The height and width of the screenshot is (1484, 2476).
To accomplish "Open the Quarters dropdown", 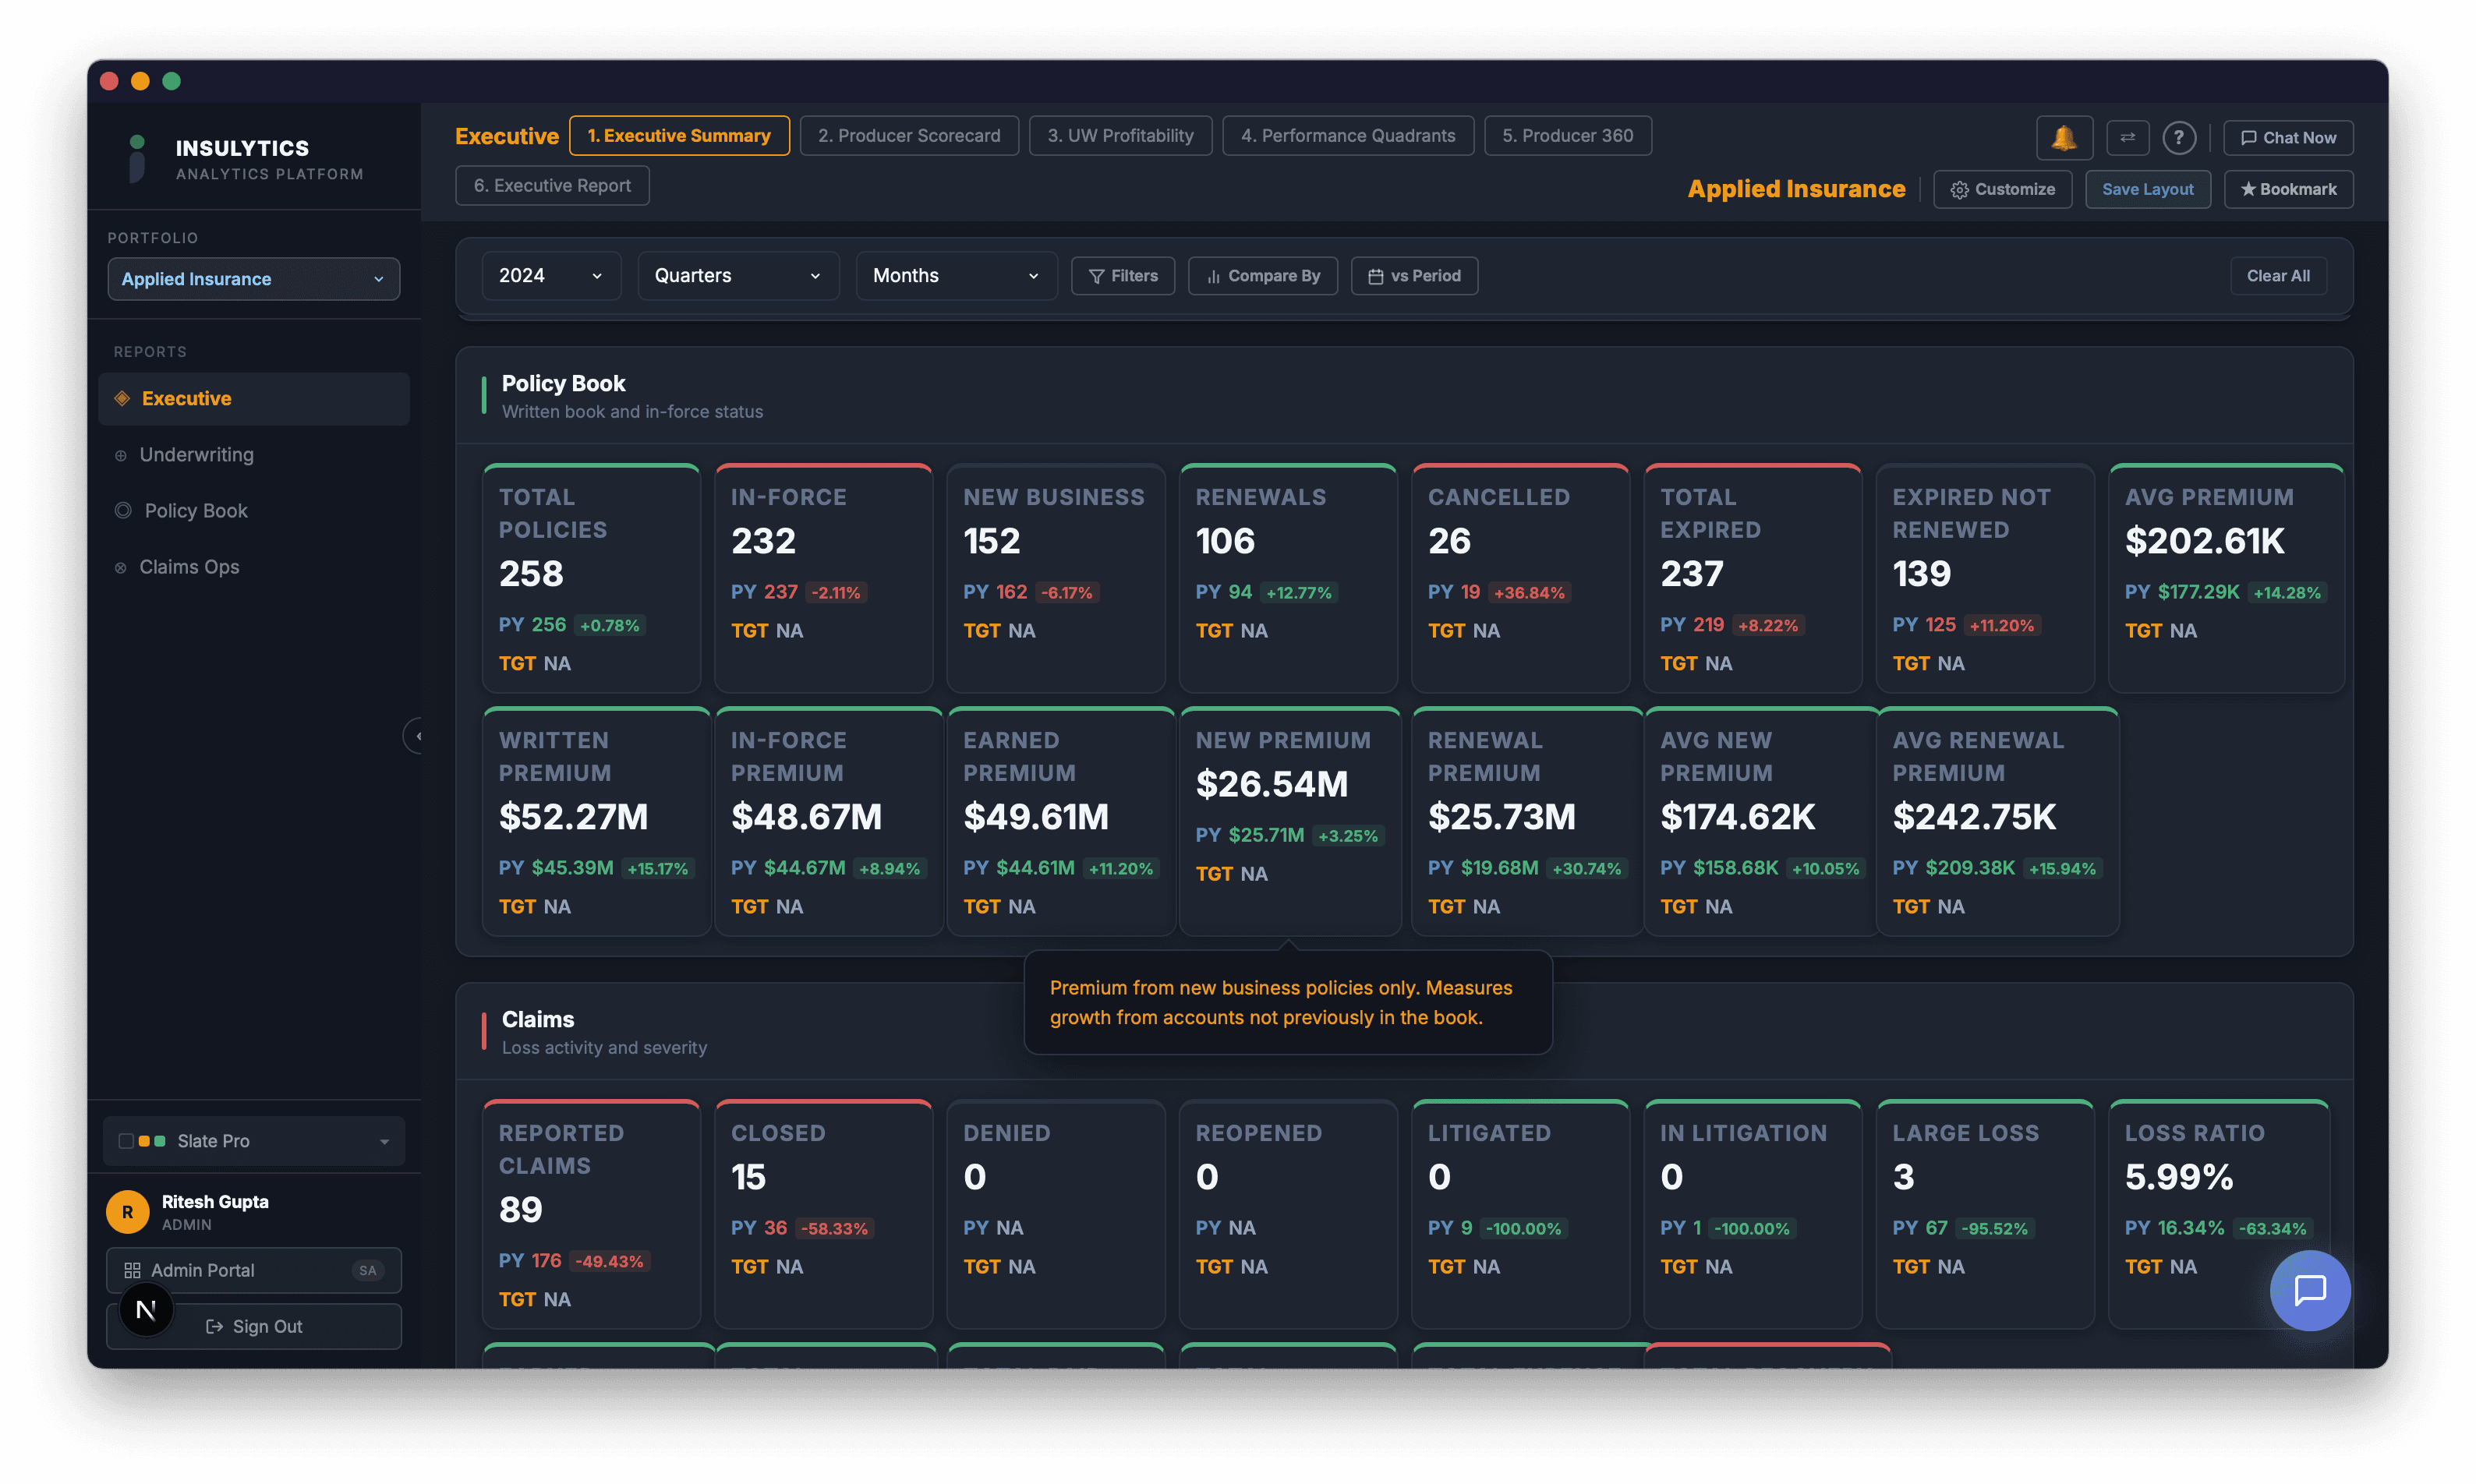I will pos(738,276).
